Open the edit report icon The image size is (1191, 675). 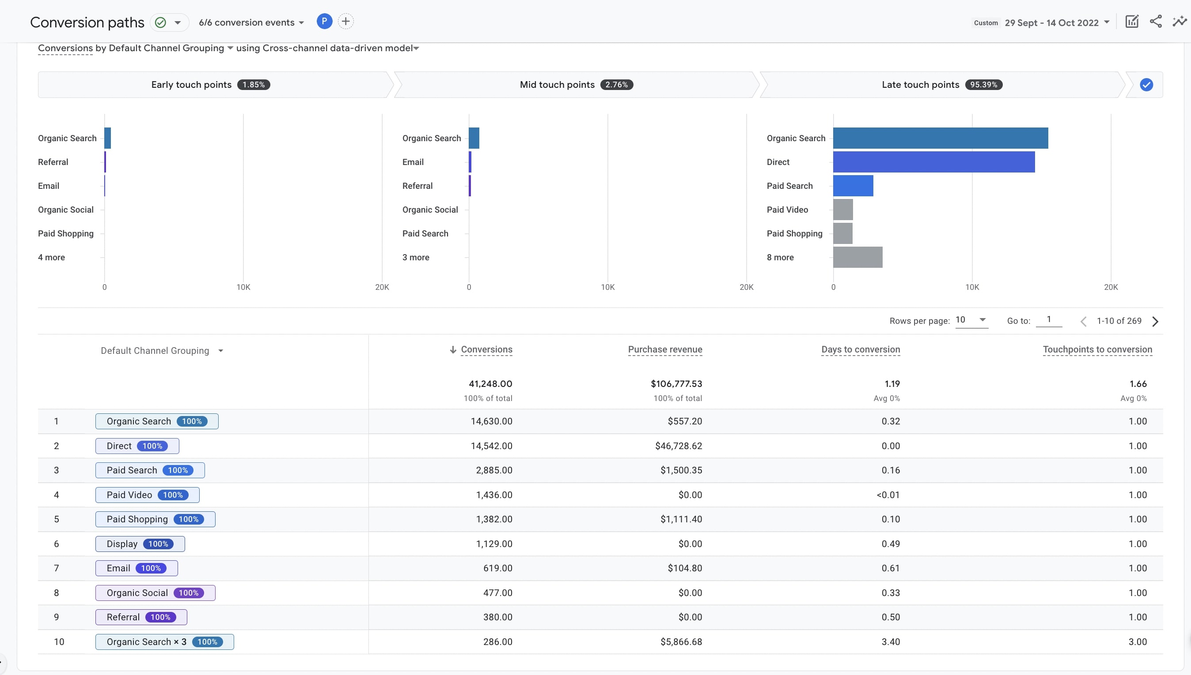[1132, 22]
